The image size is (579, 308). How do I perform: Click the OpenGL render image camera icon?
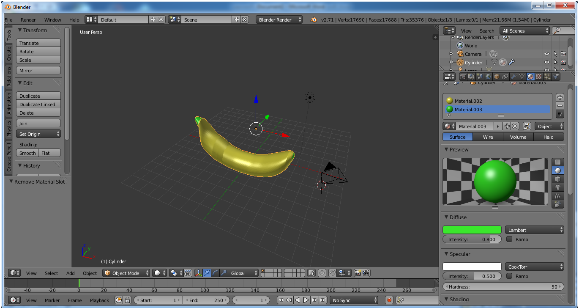point(358,273)
